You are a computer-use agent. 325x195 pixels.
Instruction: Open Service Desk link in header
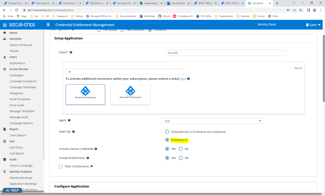click(267, 24)
